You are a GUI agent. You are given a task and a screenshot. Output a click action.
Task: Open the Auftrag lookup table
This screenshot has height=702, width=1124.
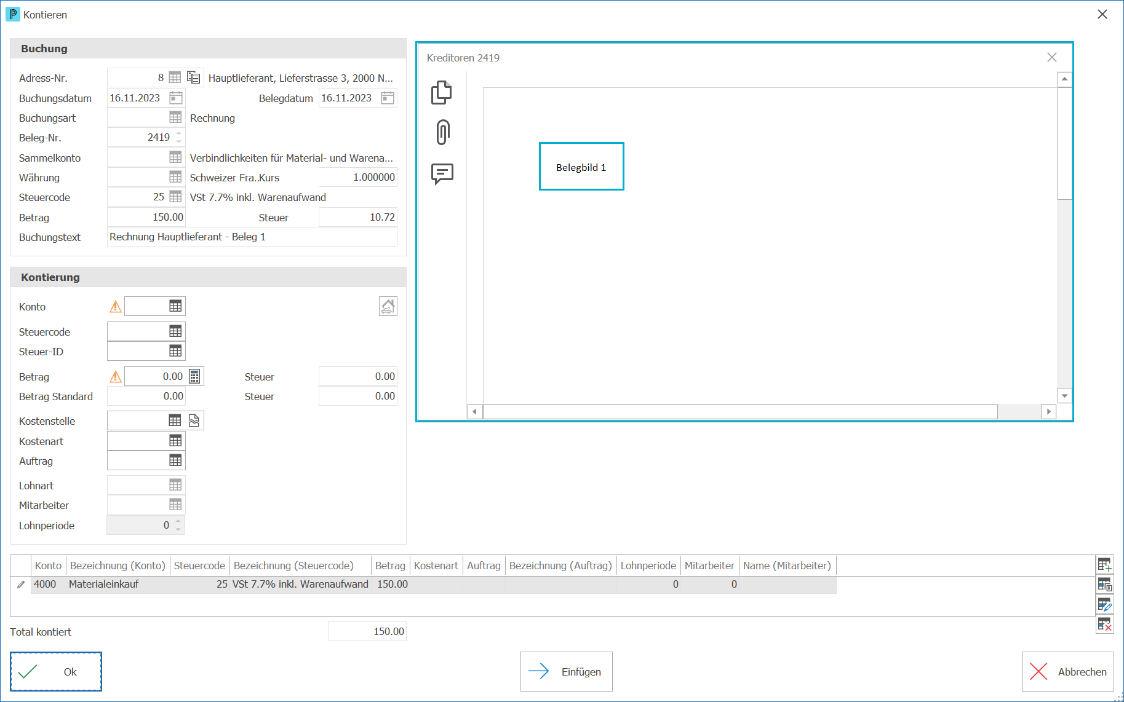[175, 460]
